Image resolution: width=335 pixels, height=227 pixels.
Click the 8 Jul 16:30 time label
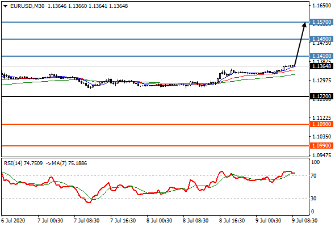[232, 221]
